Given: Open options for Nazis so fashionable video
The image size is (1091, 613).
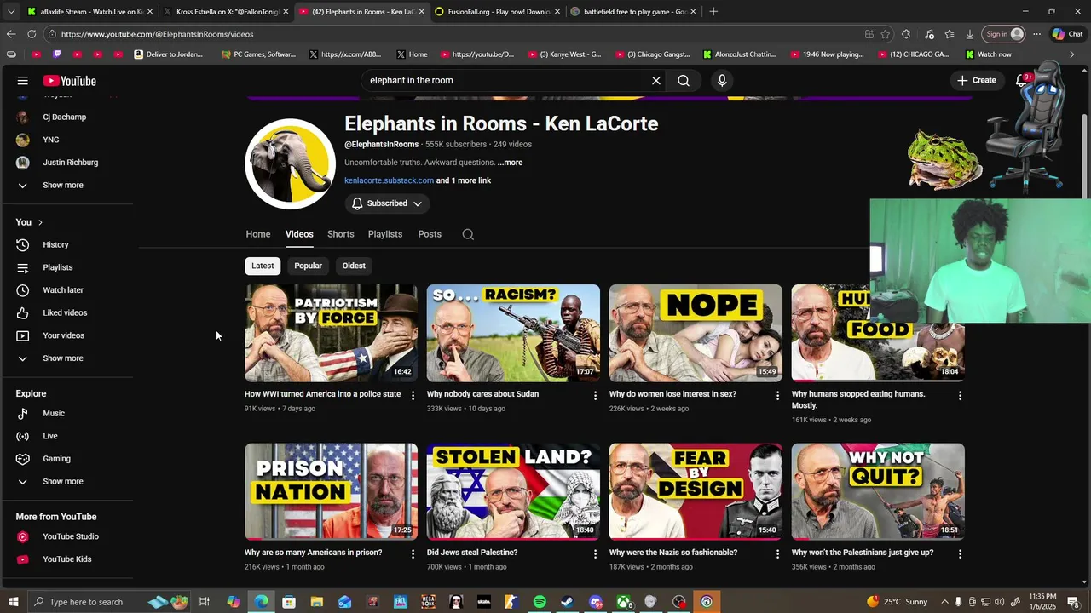Looking at the screenshot, I should tap(777, 553).
